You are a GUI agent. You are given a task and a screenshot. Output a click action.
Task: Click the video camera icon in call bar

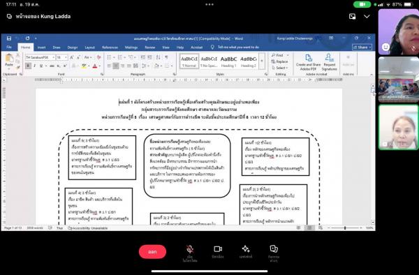[218, 249]
